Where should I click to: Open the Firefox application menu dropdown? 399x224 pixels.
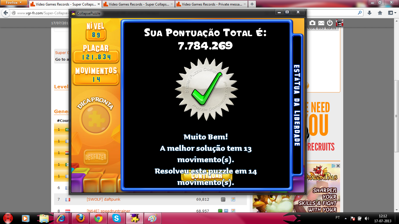(x=14, y=3)
